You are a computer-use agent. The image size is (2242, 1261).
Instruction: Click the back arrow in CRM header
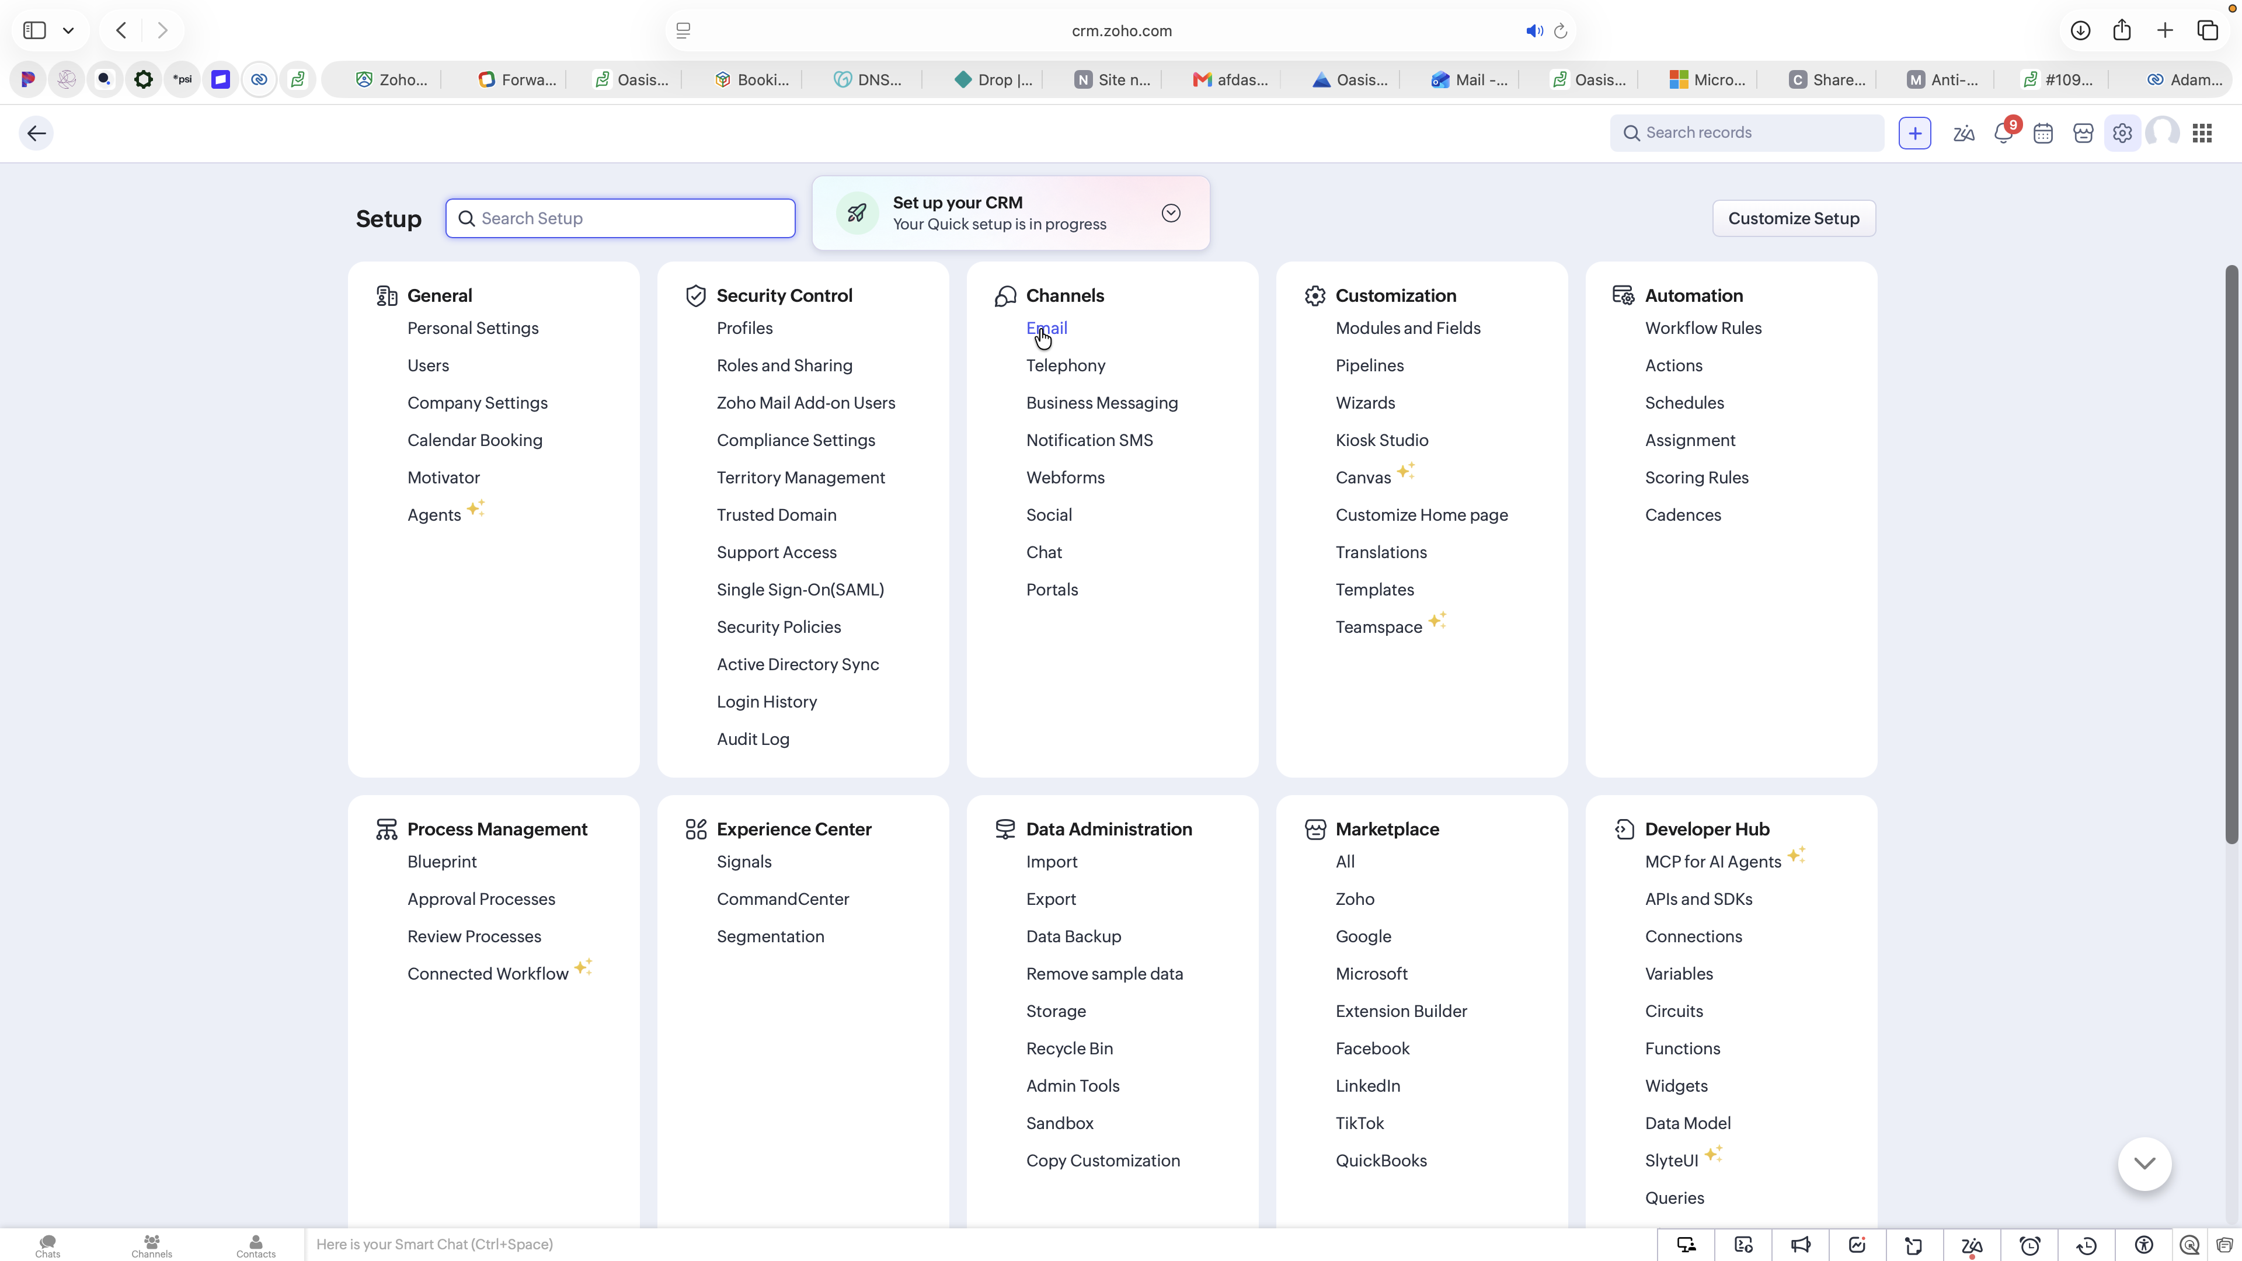pyautogui.click(x=37, y=133)
